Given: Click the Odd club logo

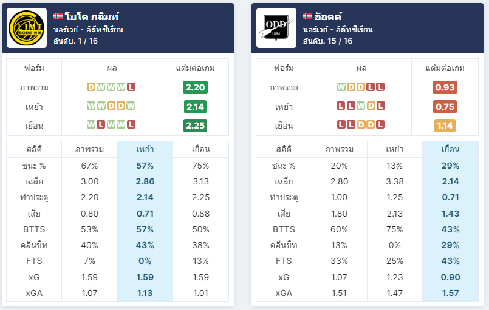Looking at the screenshot, I should [276, 28].
